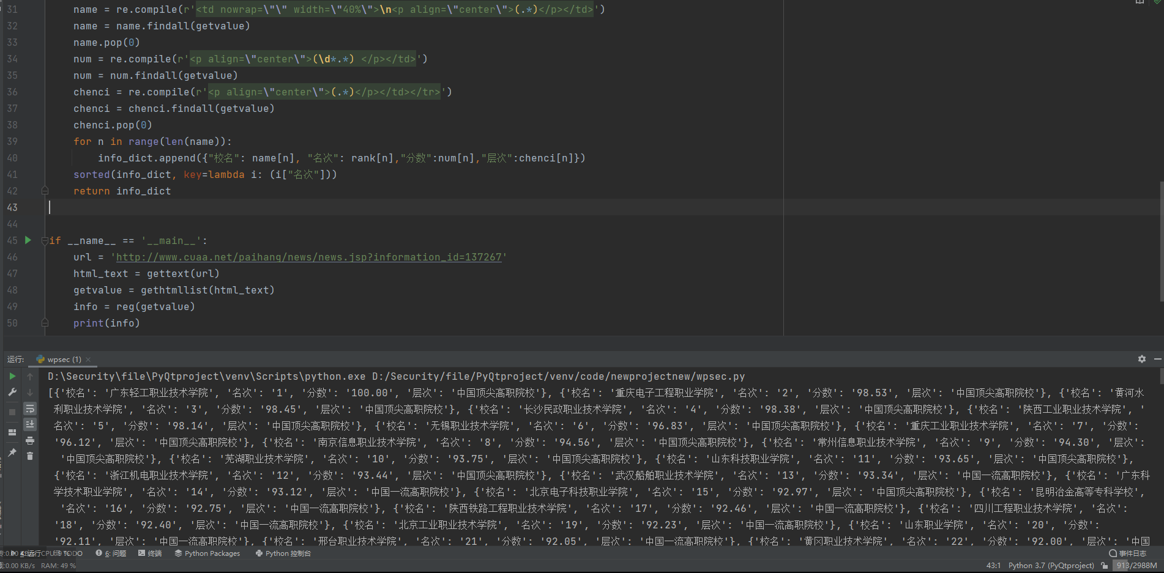Open the Problems tool window tab
Screen dimensions: 1164x573
[x=111, y=553]
